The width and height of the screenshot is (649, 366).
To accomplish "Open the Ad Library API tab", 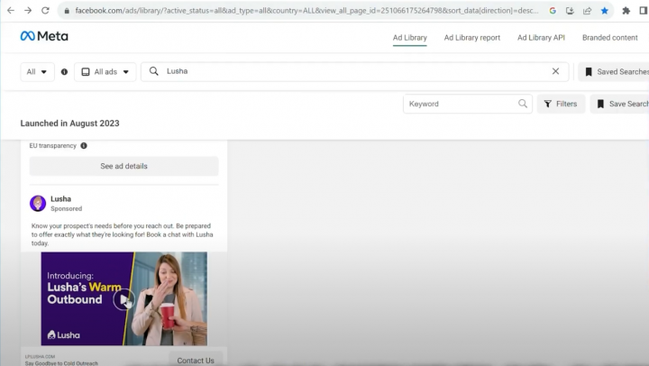I will (541, 38).
